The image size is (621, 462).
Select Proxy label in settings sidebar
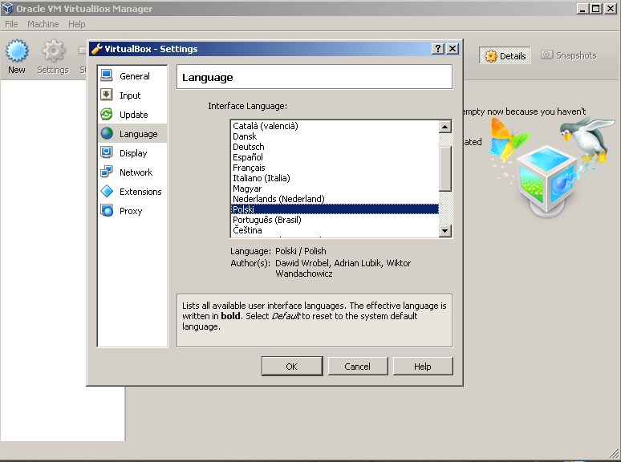pos(131,211)
